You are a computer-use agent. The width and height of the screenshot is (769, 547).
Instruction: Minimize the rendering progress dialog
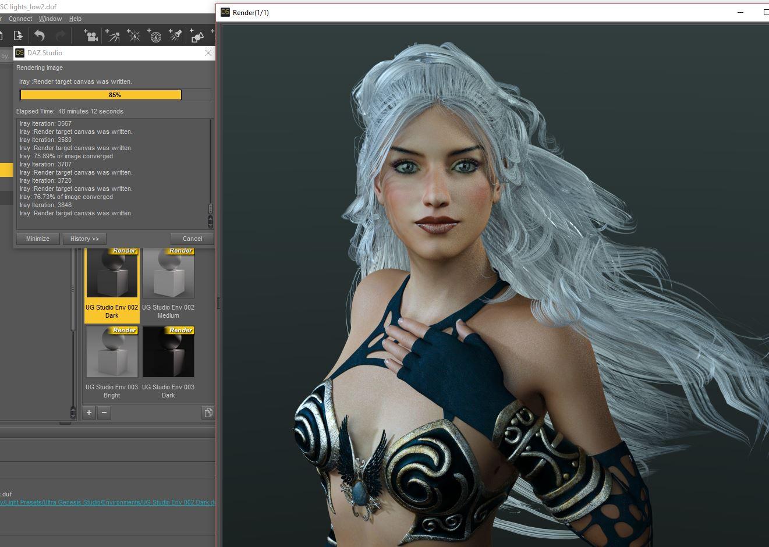point(38,239)
